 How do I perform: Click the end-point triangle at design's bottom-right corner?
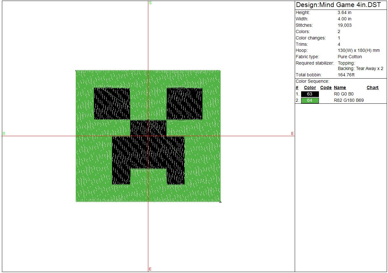click(220, 201)
